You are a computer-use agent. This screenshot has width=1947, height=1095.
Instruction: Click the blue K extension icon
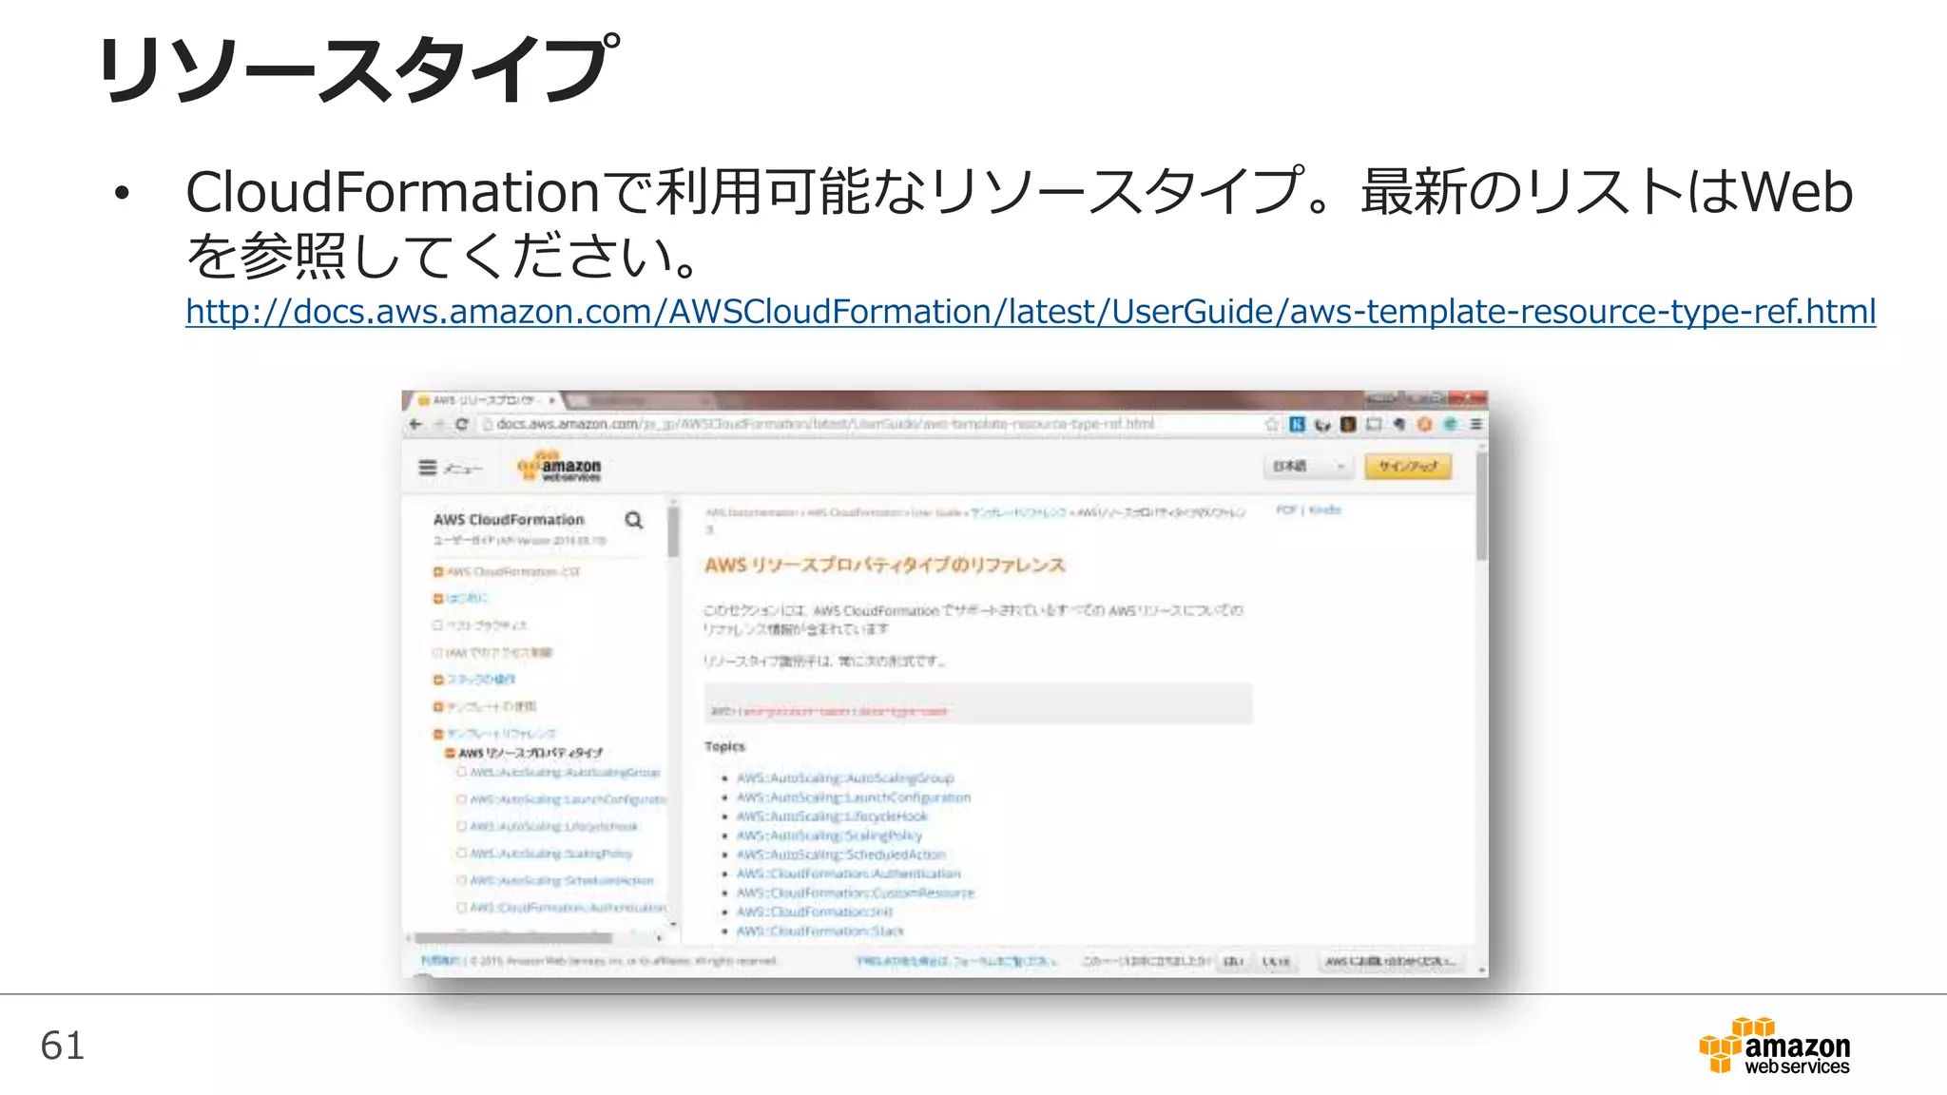pos(1297,424)
